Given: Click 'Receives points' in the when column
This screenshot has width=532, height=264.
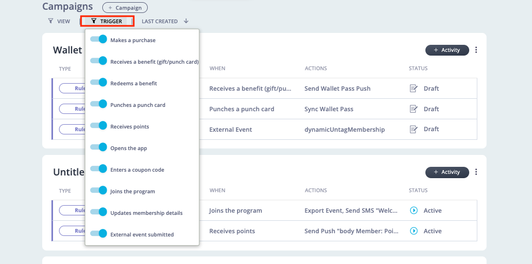Looking at the screenshot, I should tap(232, 231).
